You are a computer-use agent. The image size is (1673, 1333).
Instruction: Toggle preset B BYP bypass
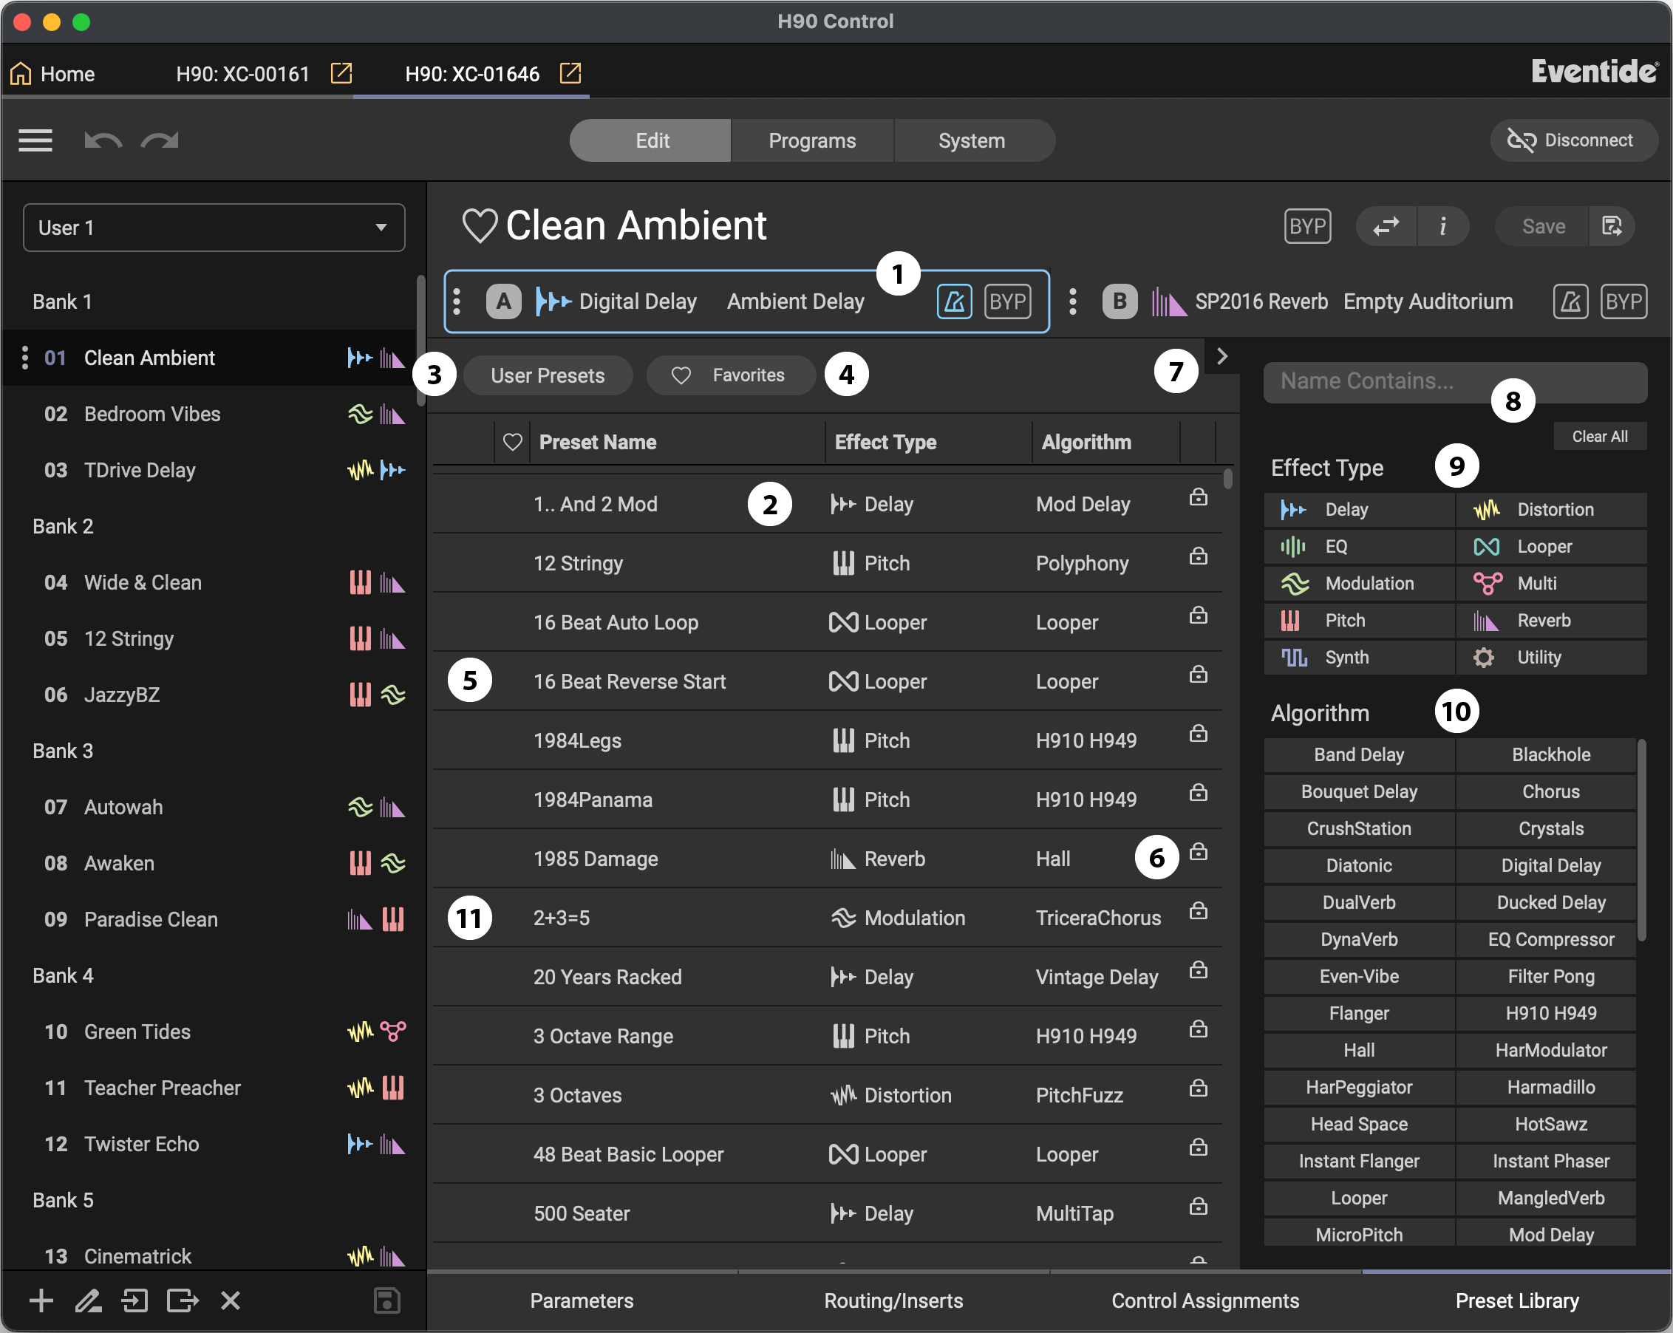(x=1623, y=301)
